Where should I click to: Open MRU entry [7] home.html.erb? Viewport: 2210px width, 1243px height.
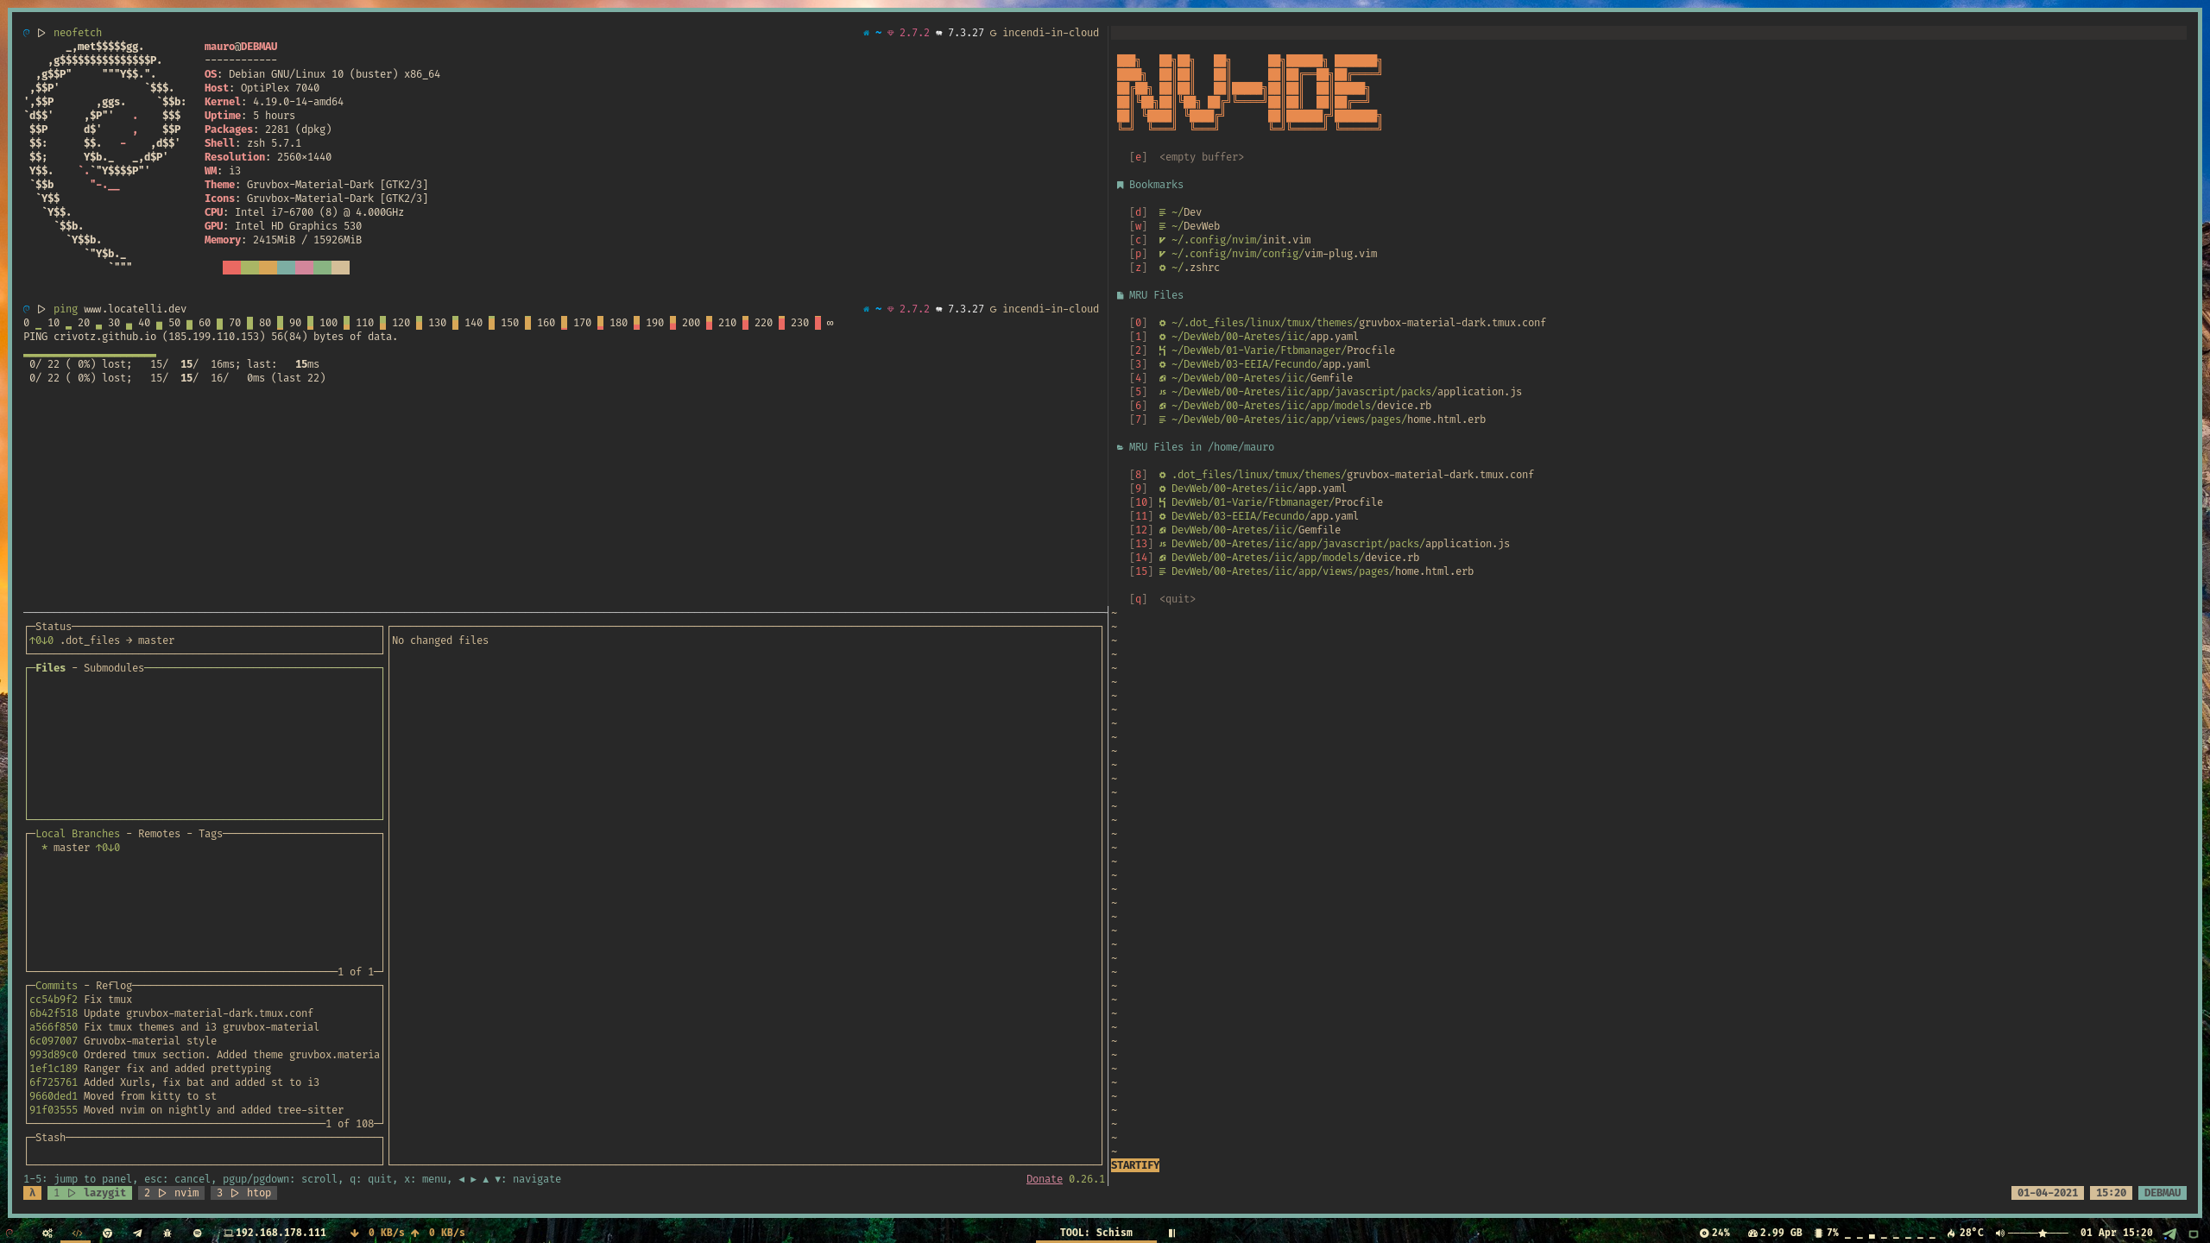[1307, 420]
